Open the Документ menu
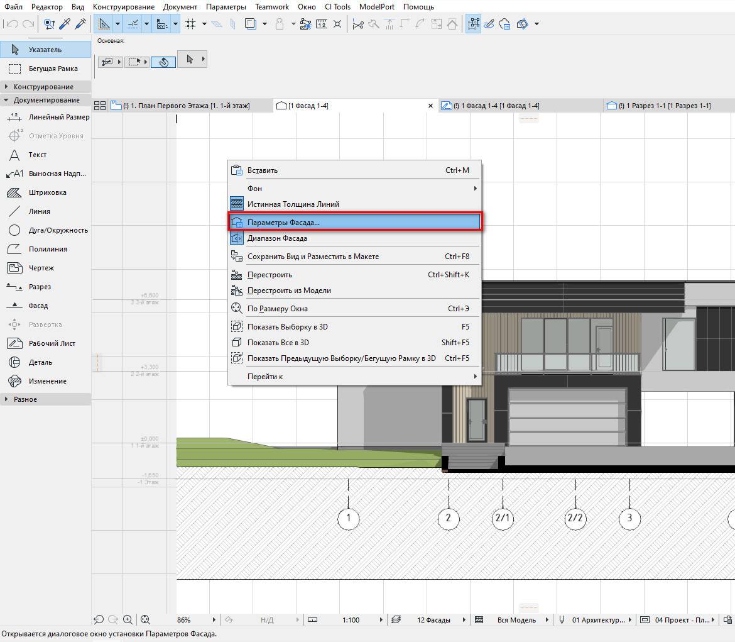The image size is (735, 642). click(180, 7)
